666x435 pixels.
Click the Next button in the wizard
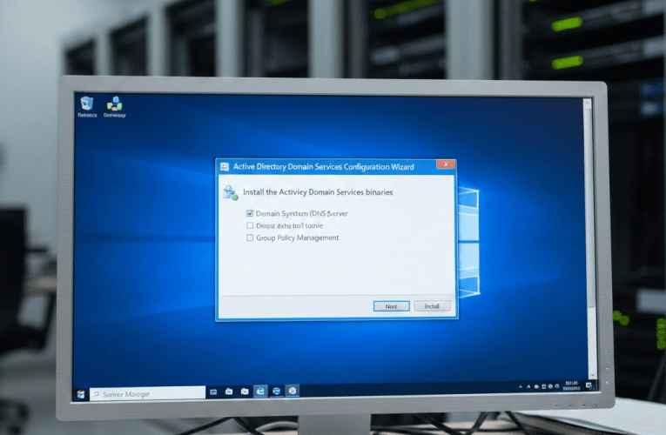click(x=391, y=306)
